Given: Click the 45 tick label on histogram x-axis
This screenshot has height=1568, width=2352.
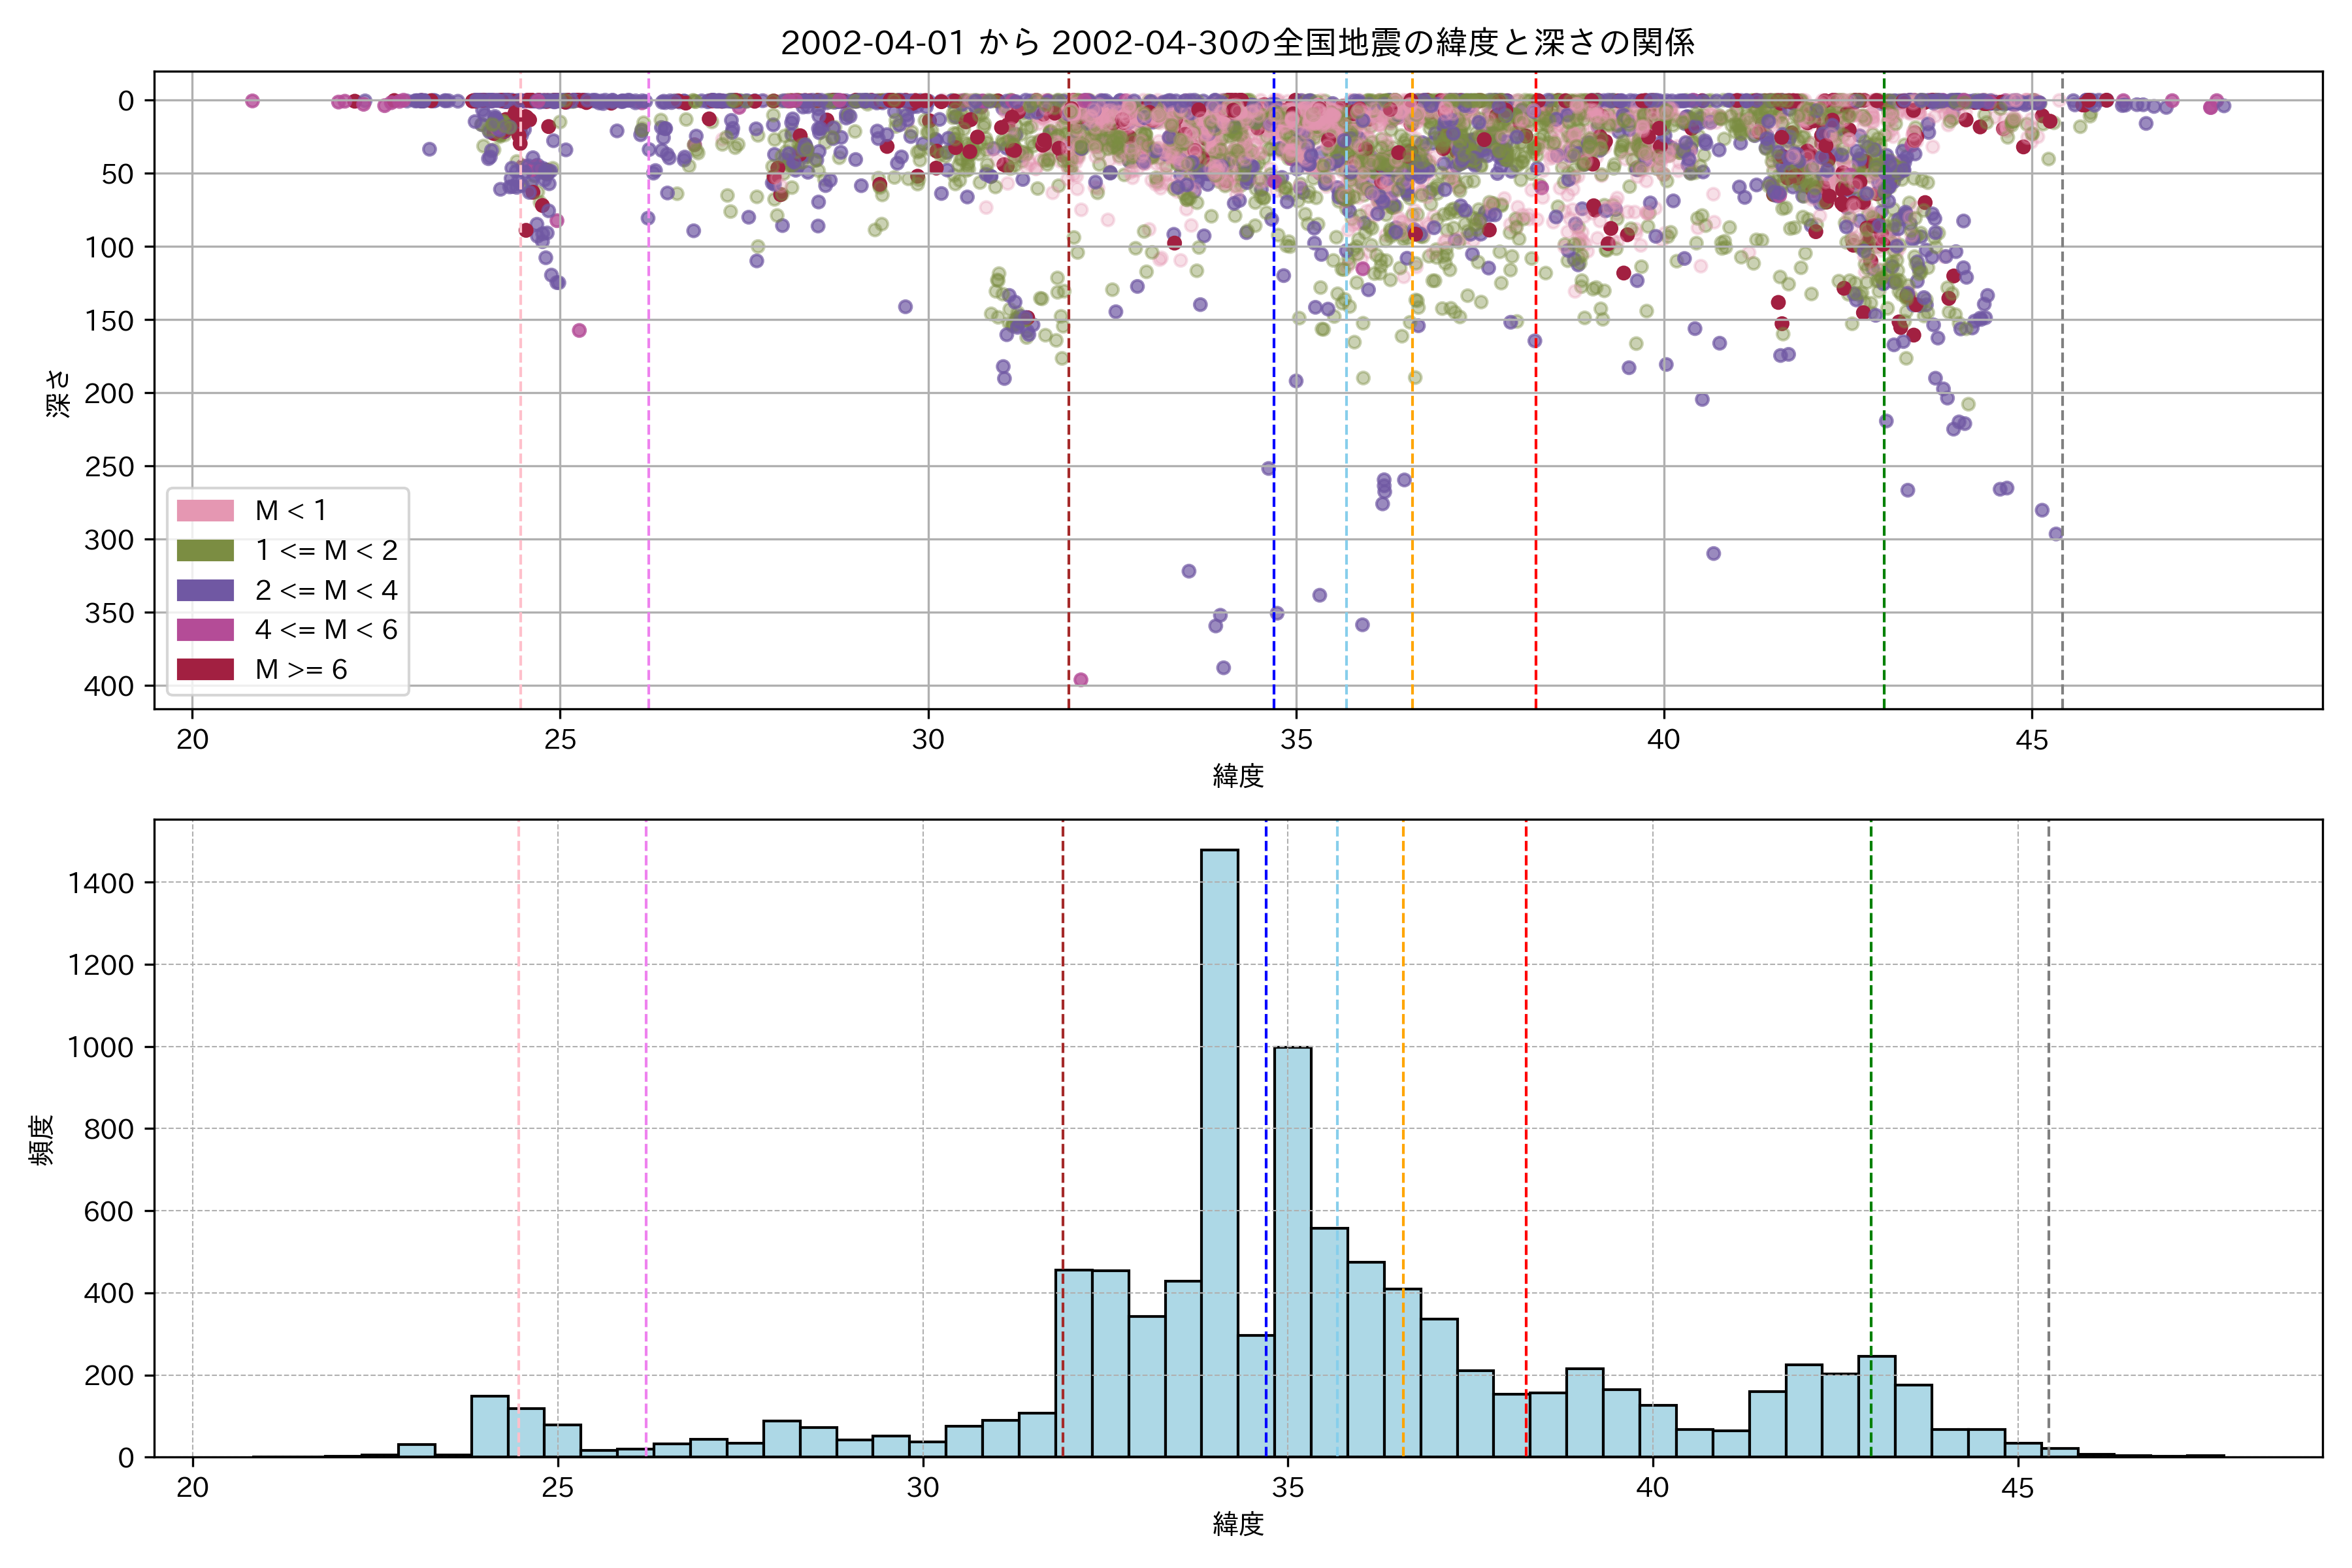Looking at the screenshot, I should [2017, 1488].
